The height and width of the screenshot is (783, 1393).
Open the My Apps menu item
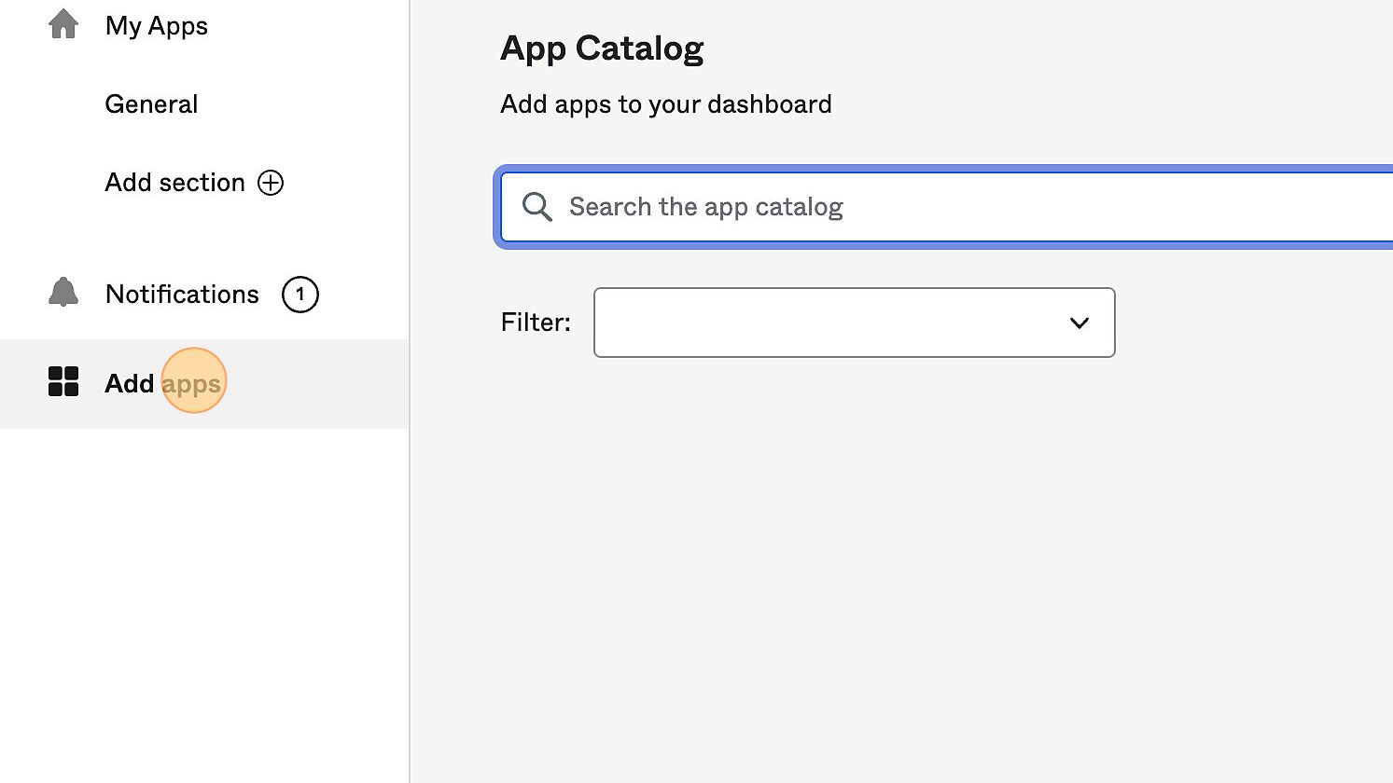click(x=156, y=26)
